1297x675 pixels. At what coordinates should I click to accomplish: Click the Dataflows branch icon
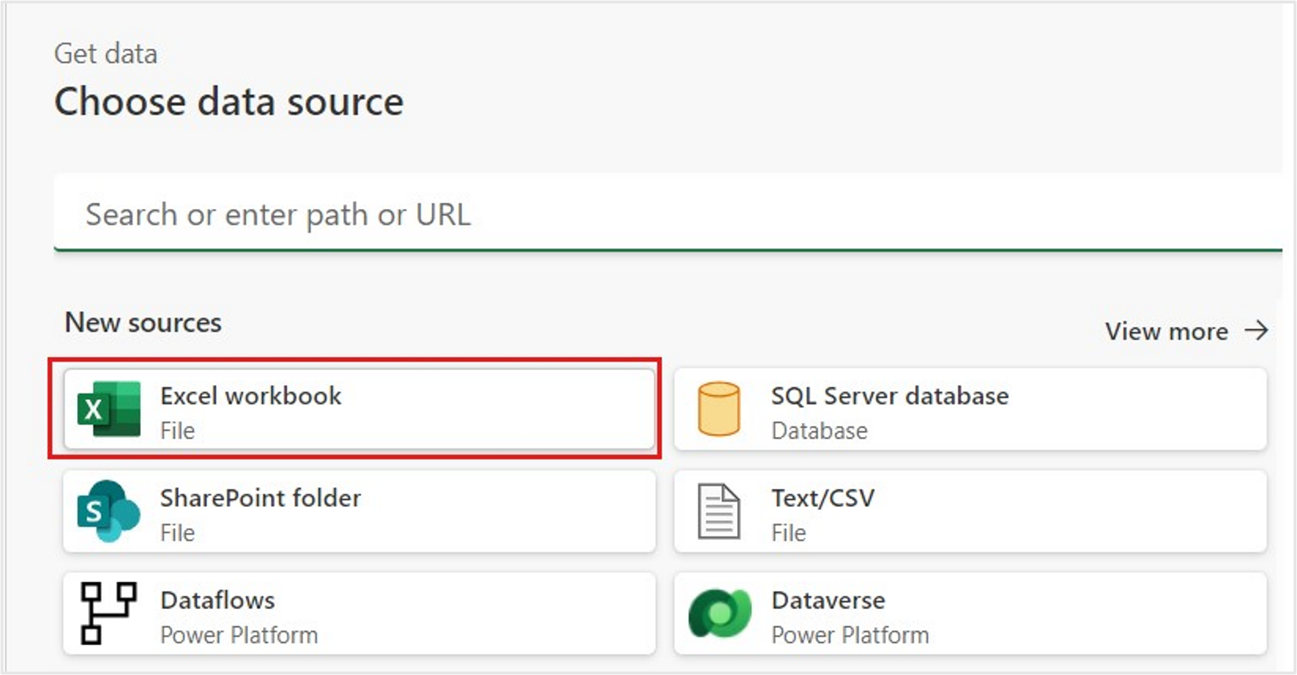coord(109,613)
